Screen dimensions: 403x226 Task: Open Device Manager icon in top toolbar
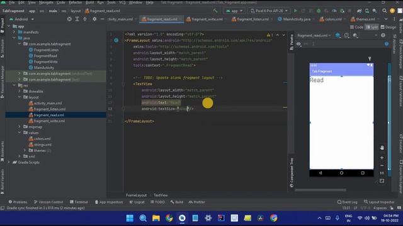tap(367, 11)
